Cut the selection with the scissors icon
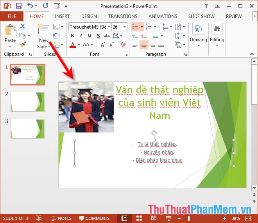 click(x=23, y=27)
